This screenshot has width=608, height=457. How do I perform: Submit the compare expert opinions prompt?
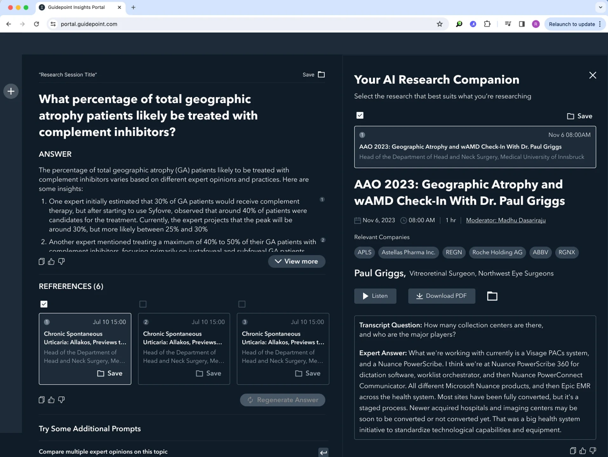point(323,452)
